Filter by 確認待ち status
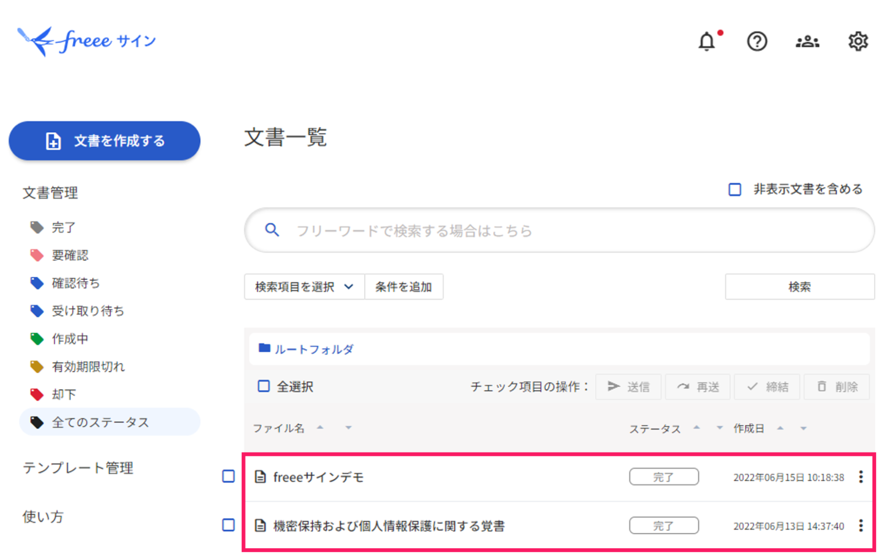The image size is (893, 558). click(x=76, y=283)
